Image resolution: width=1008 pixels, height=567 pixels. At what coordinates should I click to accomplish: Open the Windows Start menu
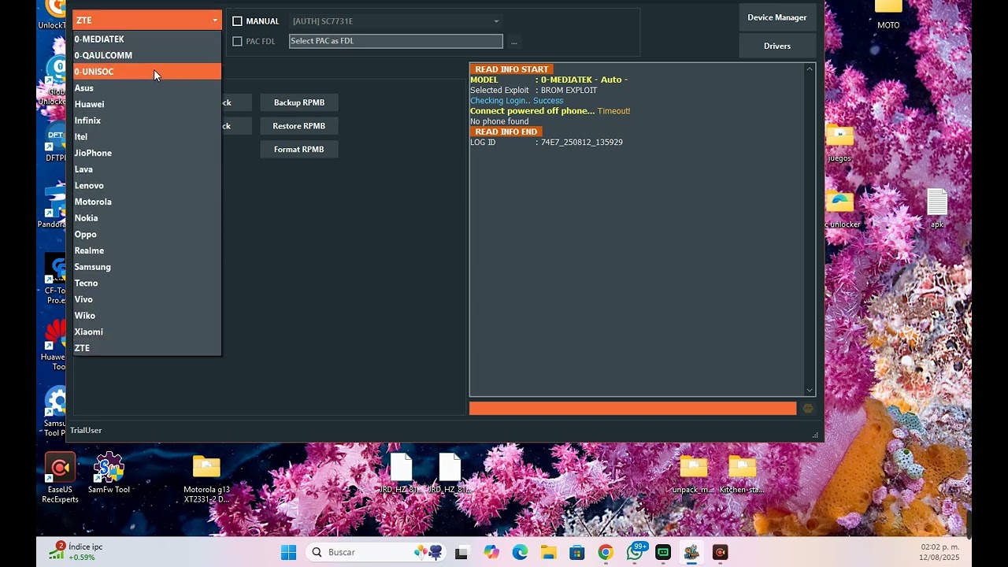[x=289, y=552]
